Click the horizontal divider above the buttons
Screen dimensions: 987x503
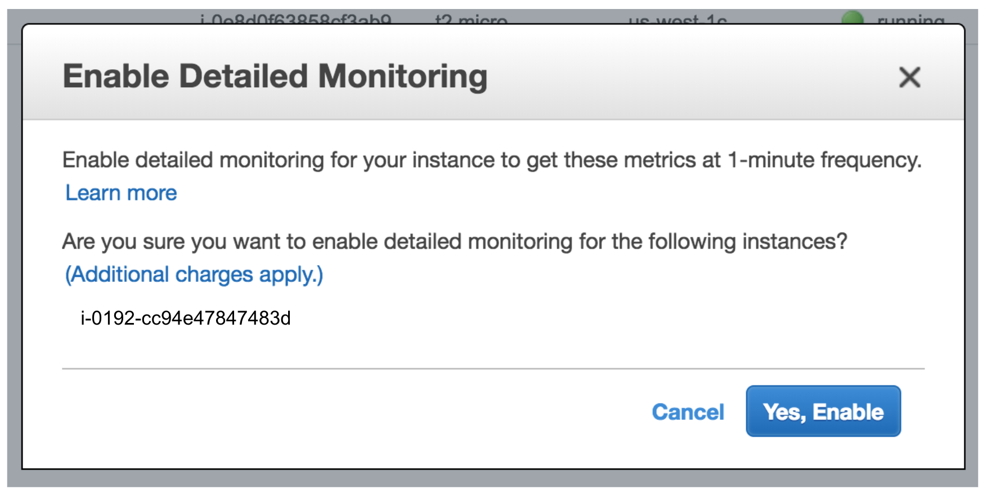click(x=493, y=369)
